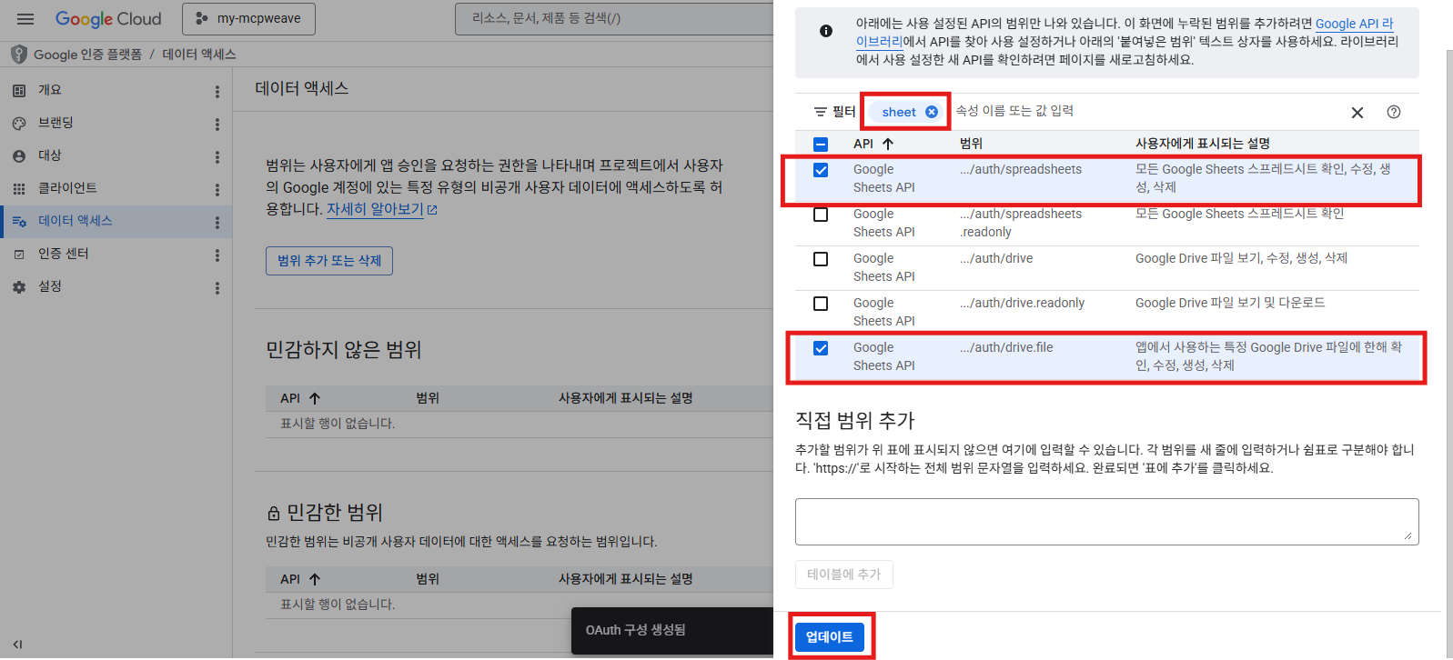This screenshot has width=1453, height=660.
Task: Open the my-mcpweave project picker
Action: 248,19
